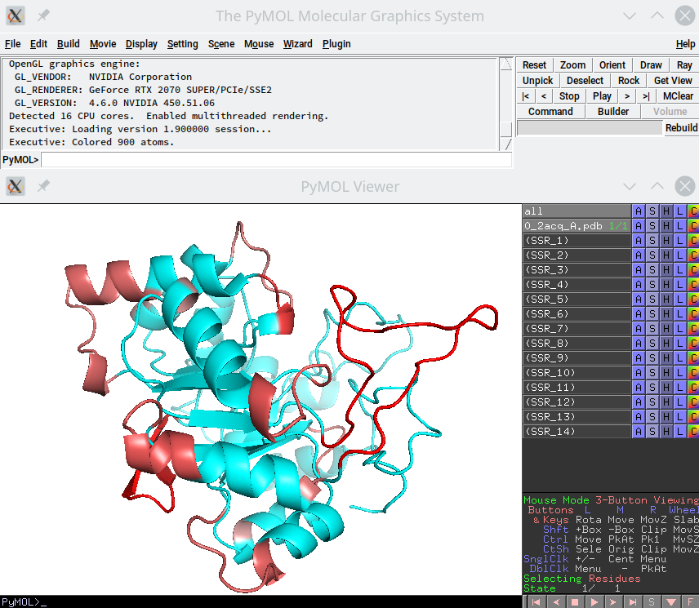The height and width of the screenshot is (608, 699).
Task: Click the Rebuild button
Action: coord(681,128)
